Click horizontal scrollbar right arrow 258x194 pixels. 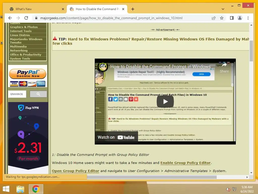click(x=247, y=177)
